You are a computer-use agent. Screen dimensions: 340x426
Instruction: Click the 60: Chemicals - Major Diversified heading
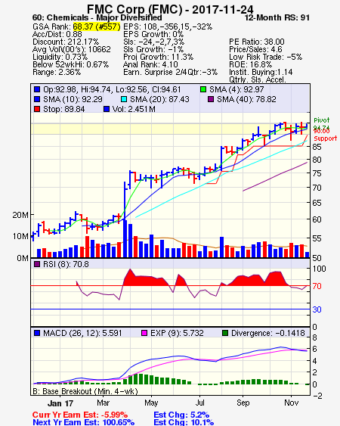tap(97, 17)
